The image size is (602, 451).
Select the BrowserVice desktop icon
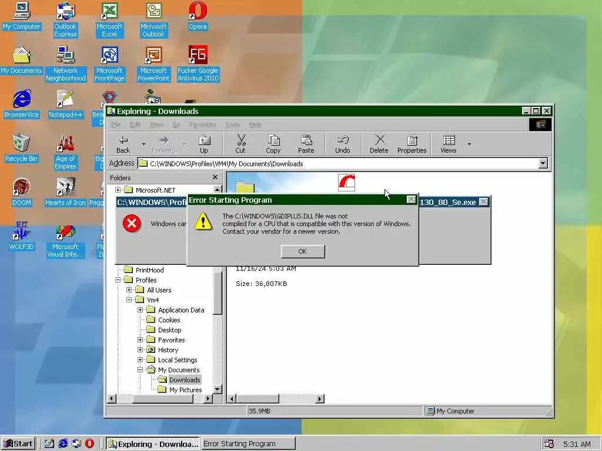point(22,105)
